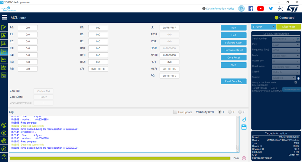Open Memory & File editing pencil icon

pyautogui.click(x=4, y=28)
